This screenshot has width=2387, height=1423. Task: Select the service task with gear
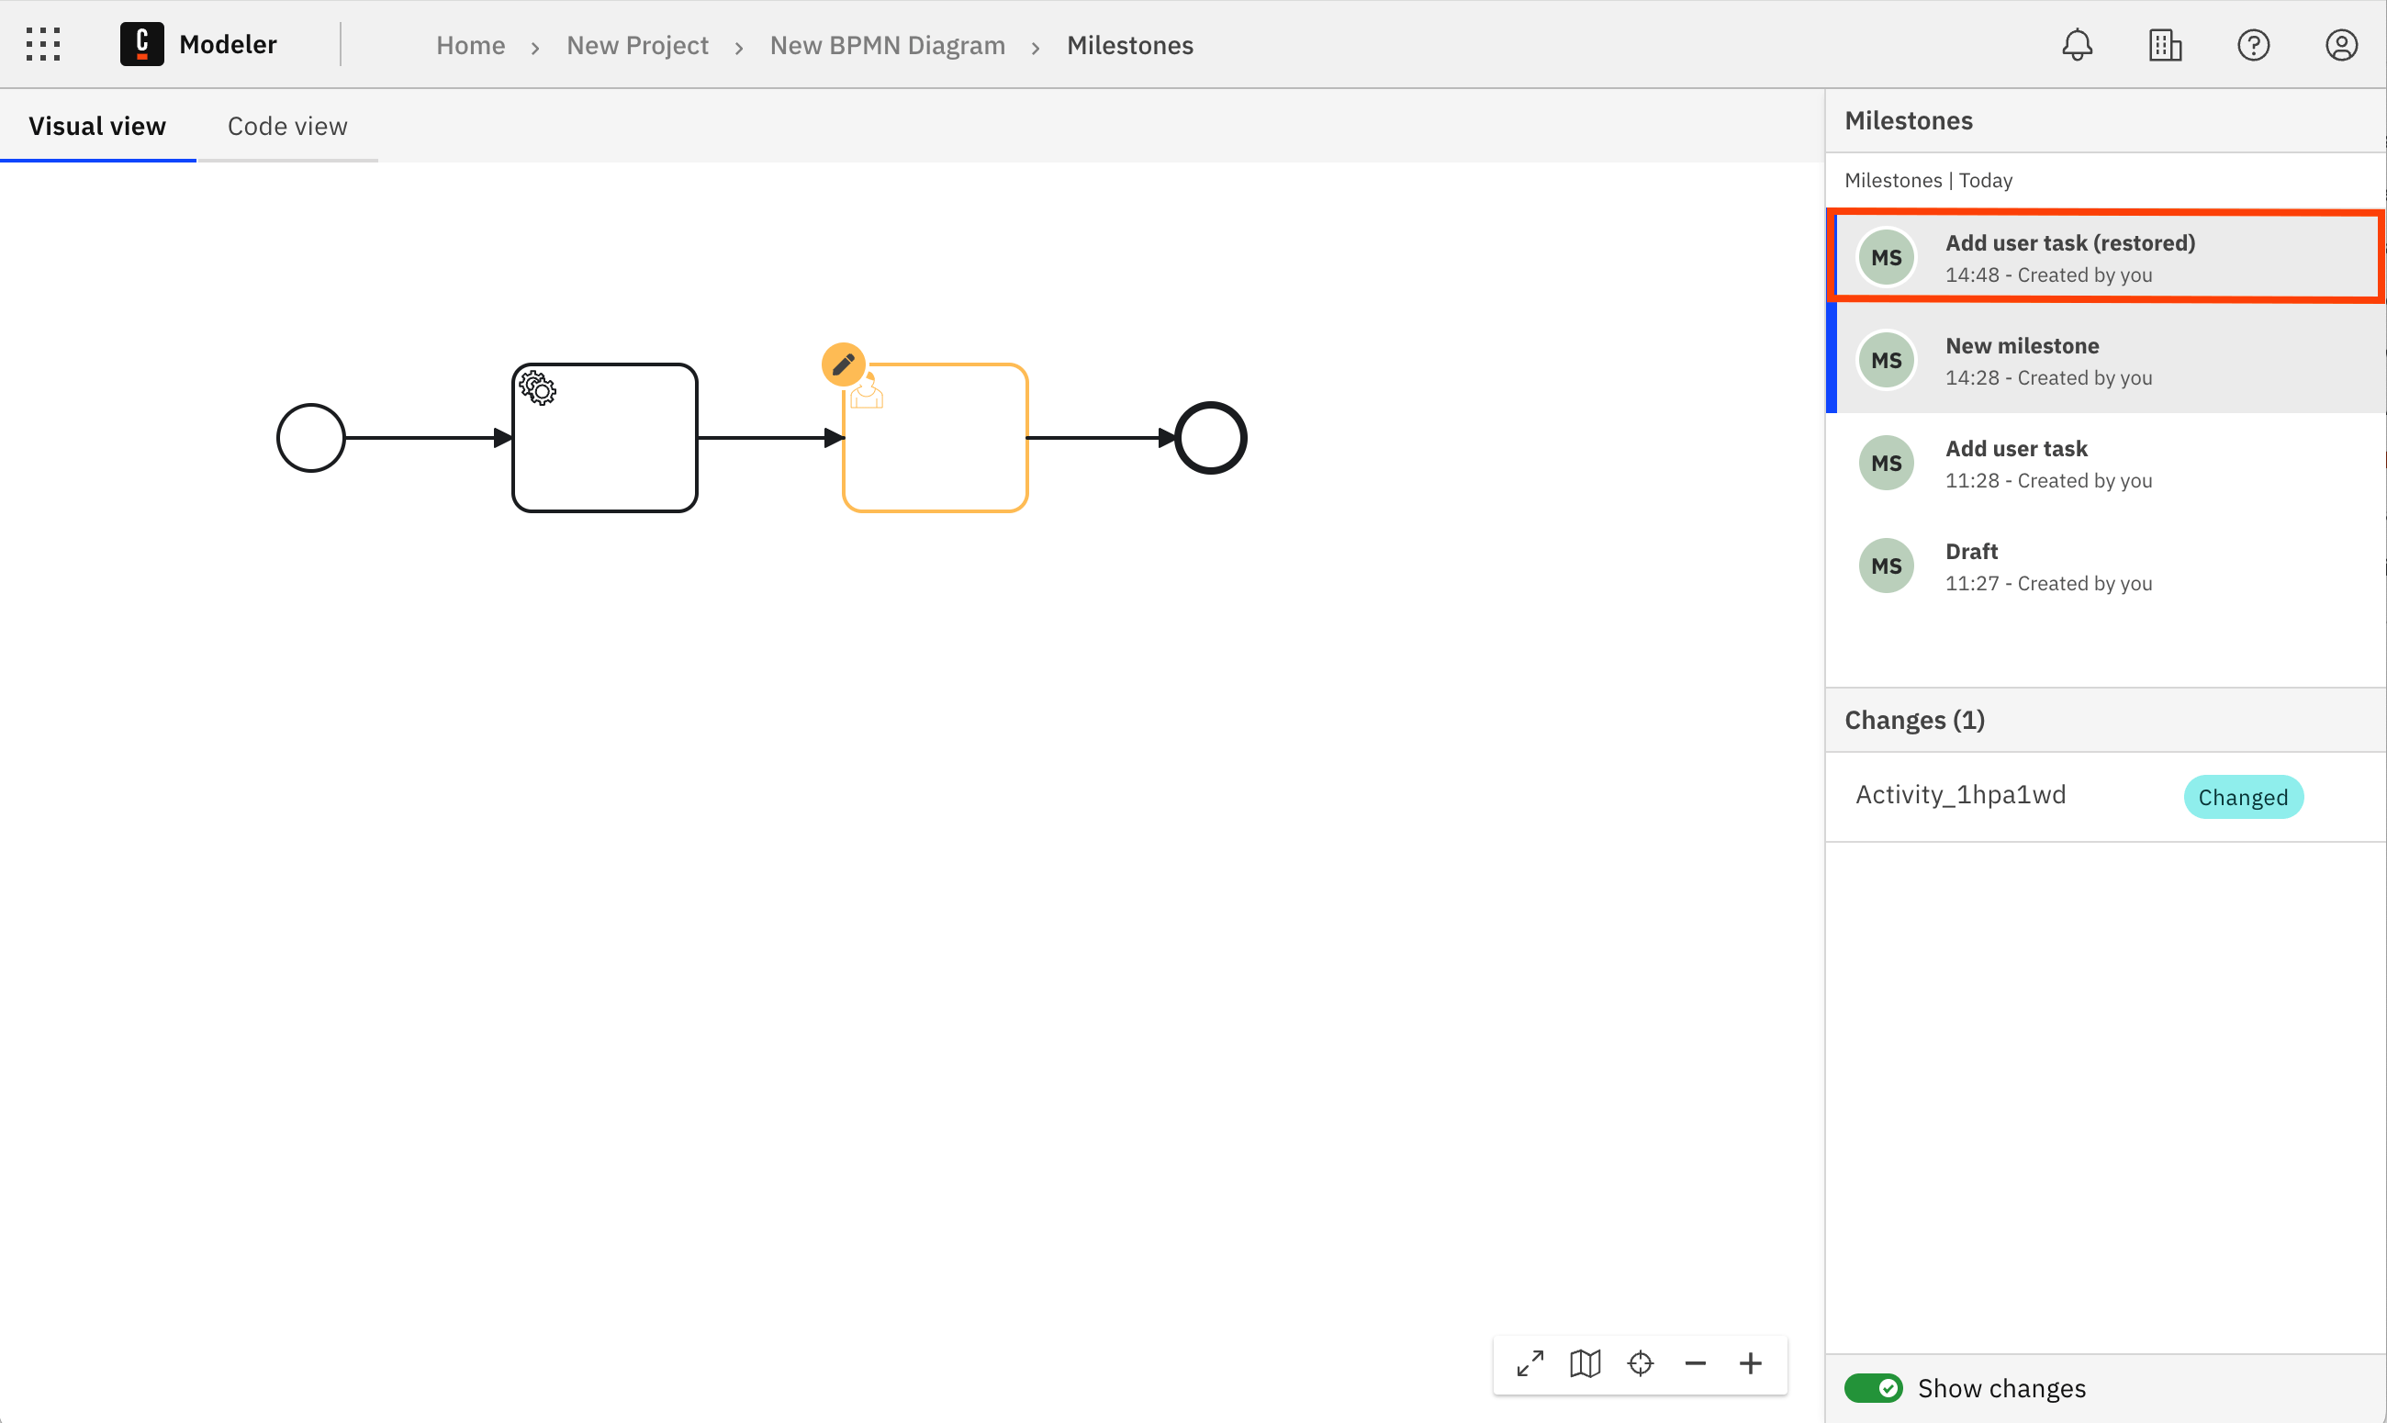coord(605,438)
